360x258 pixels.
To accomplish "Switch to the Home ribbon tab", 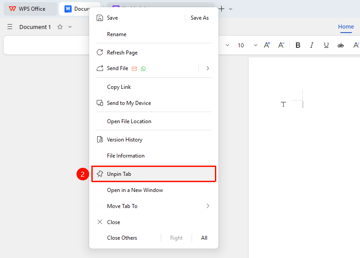I will tap(346, 26).
